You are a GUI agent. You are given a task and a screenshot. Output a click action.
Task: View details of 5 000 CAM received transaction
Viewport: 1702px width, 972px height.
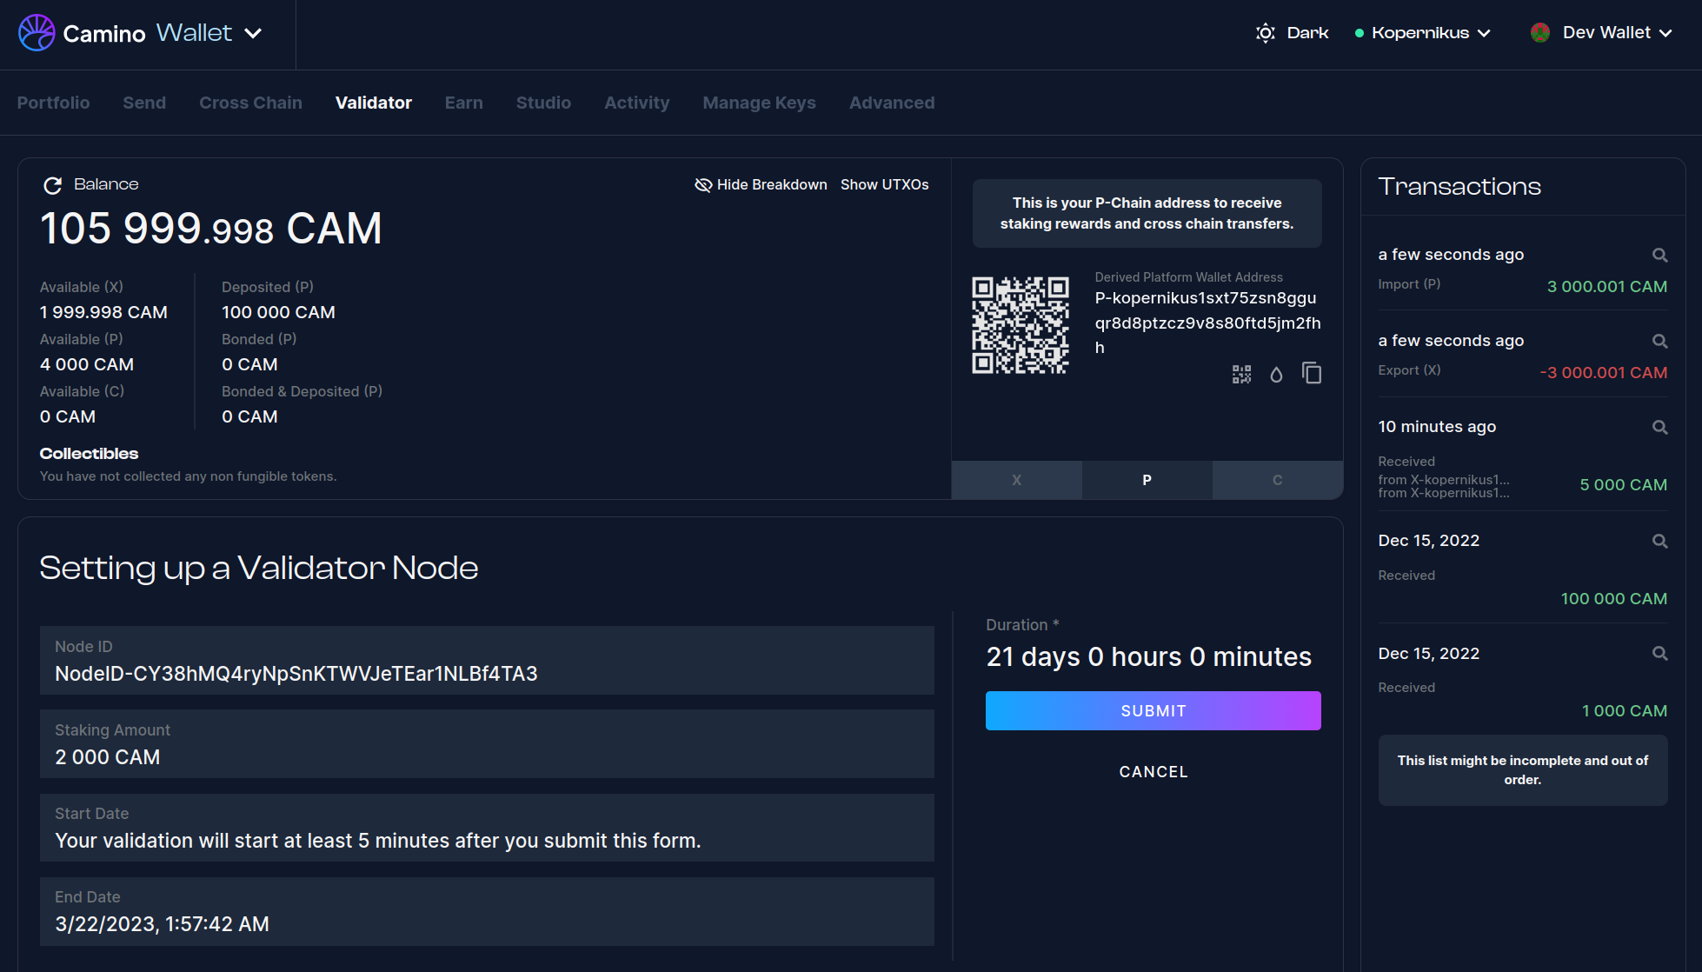click(1659, 427)
